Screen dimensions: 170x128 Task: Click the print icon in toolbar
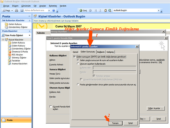tap(17, 11)
